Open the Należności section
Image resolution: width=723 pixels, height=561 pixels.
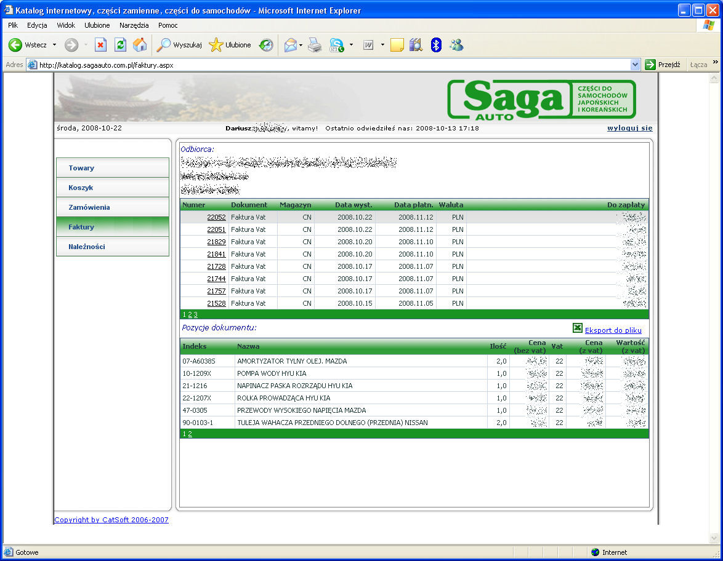113,247
